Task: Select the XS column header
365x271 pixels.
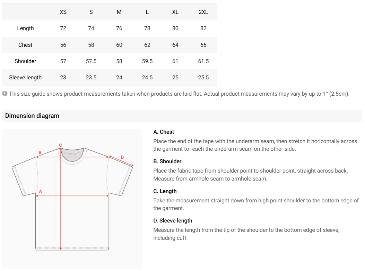Action: tap(63, 12)
